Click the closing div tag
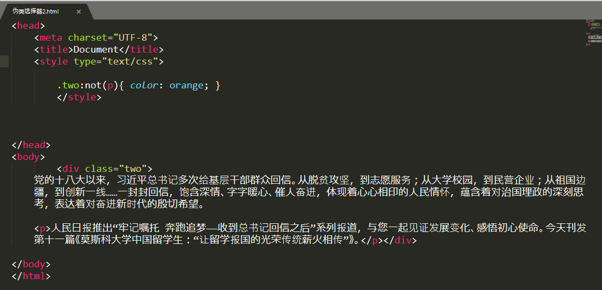This screenshot has width=602, height=290. tap(400, 240)
